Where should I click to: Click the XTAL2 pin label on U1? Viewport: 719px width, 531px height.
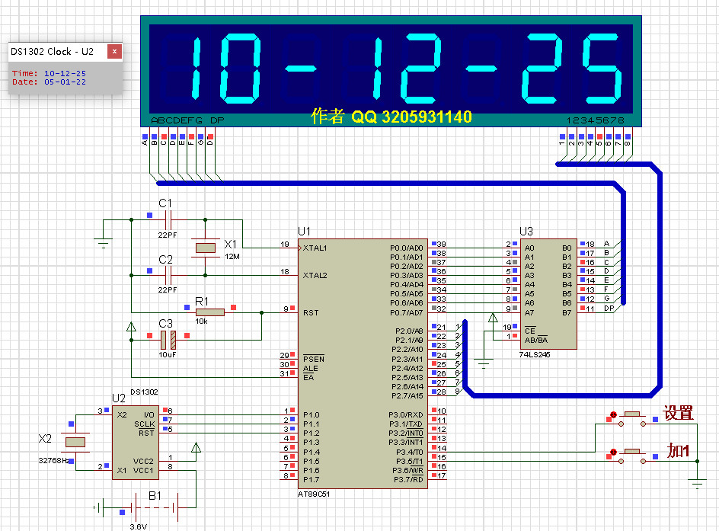[x=315, y=276]
